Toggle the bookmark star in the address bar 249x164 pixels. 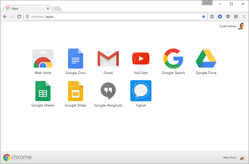click(204, 16)
